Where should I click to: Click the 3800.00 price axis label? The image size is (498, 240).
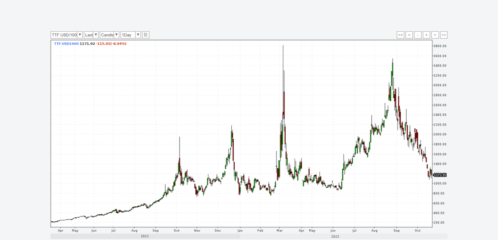440,46
